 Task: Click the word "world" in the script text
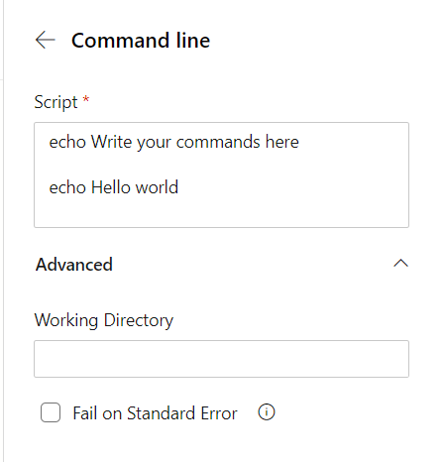coord(158,187)
